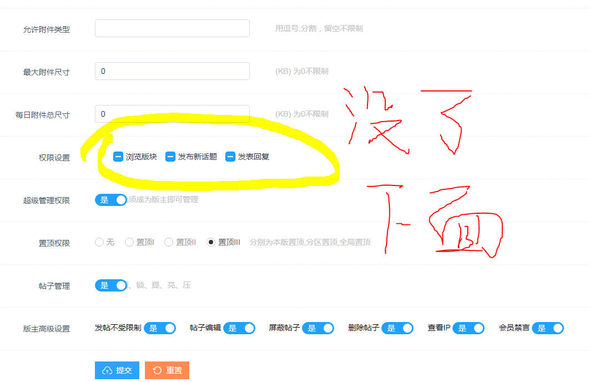Click the 置顶权限 label
Image resolution: width=589 pixels, height=382 pixels.
tap(54, 243)
